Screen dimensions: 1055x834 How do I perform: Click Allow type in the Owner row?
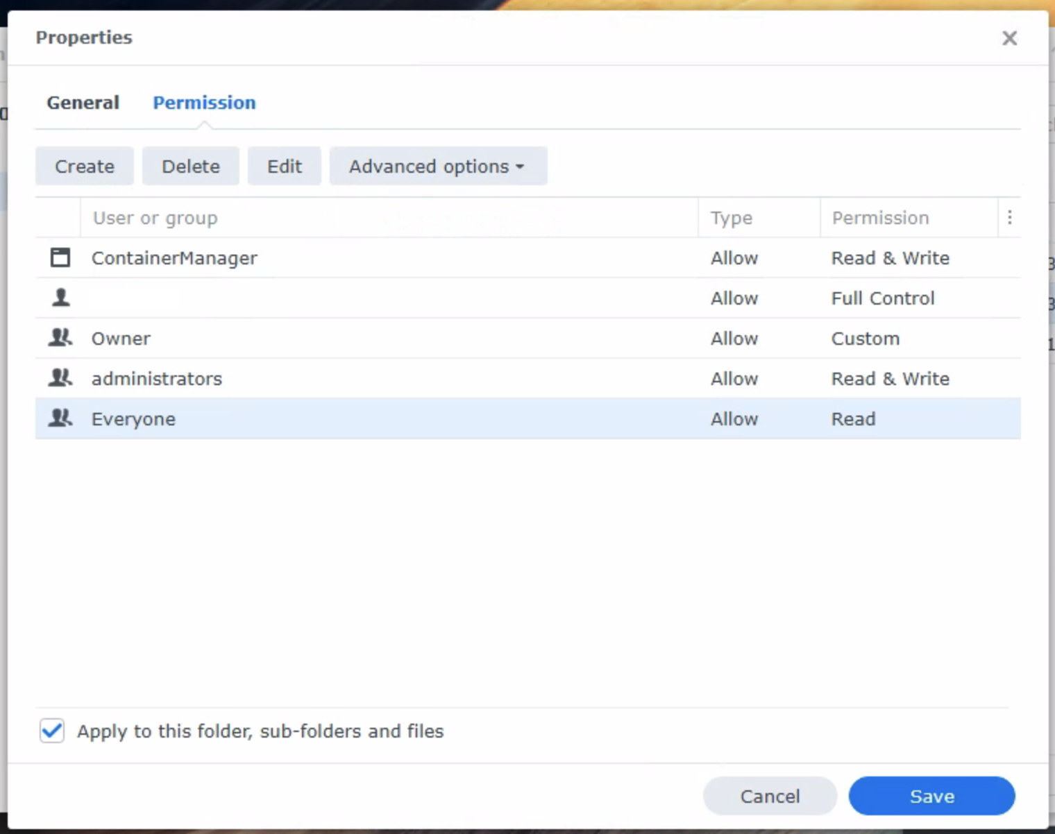[734, 339]
